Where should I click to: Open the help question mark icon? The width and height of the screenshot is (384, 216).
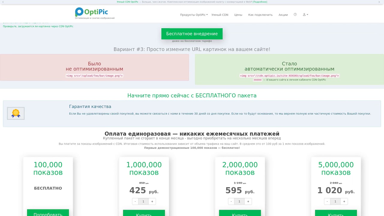point(295,14)
